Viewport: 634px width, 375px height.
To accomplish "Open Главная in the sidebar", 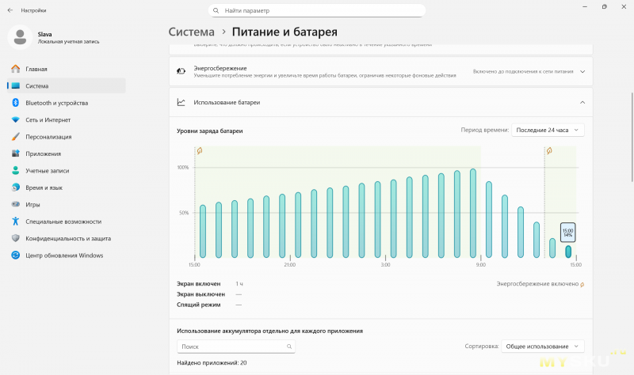I will [x=36, y=69].
